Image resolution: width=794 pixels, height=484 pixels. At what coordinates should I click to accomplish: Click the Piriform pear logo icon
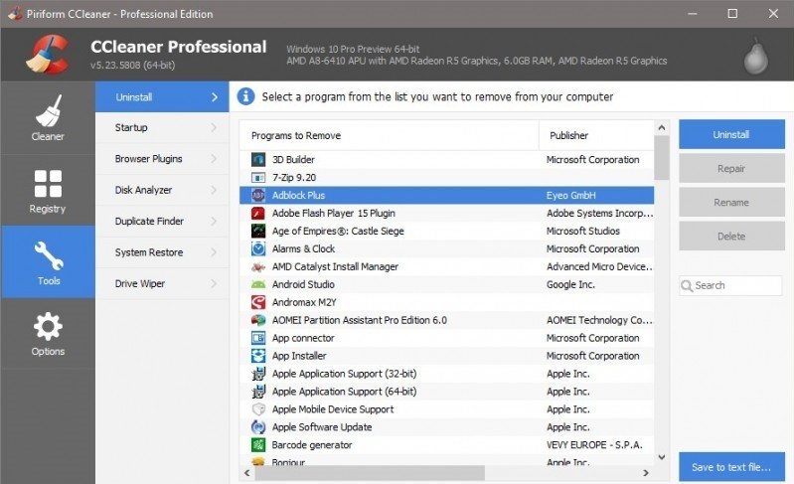[x=757, y=55]
